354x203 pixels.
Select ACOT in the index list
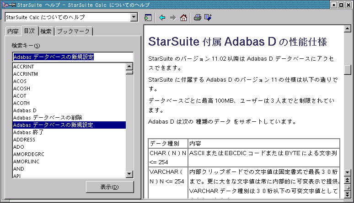point(69,96)
